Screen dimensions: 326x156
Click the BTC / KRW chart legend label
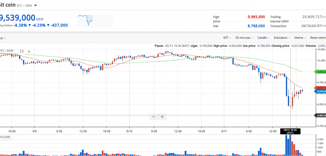point(7,51)
